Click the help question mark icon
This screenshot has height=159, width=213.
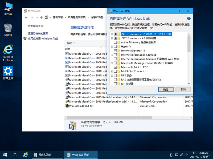pos(189,19)
